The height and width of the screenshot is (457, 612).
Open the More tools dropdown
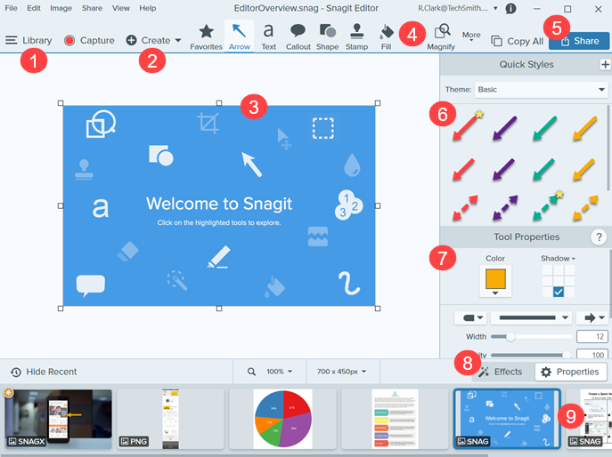471,36
